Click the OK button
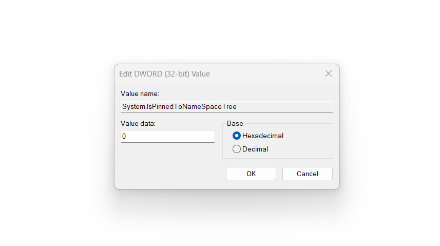 [x=251, y=174]
